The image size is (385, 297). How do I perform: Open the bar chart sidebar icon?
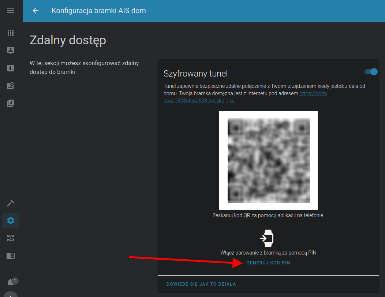coord(11,68)
